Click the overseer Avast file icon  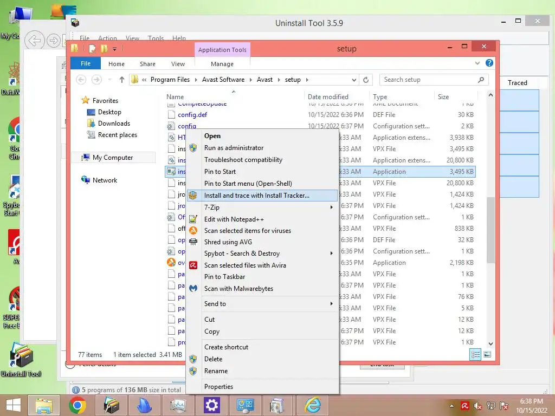[171, 263]
